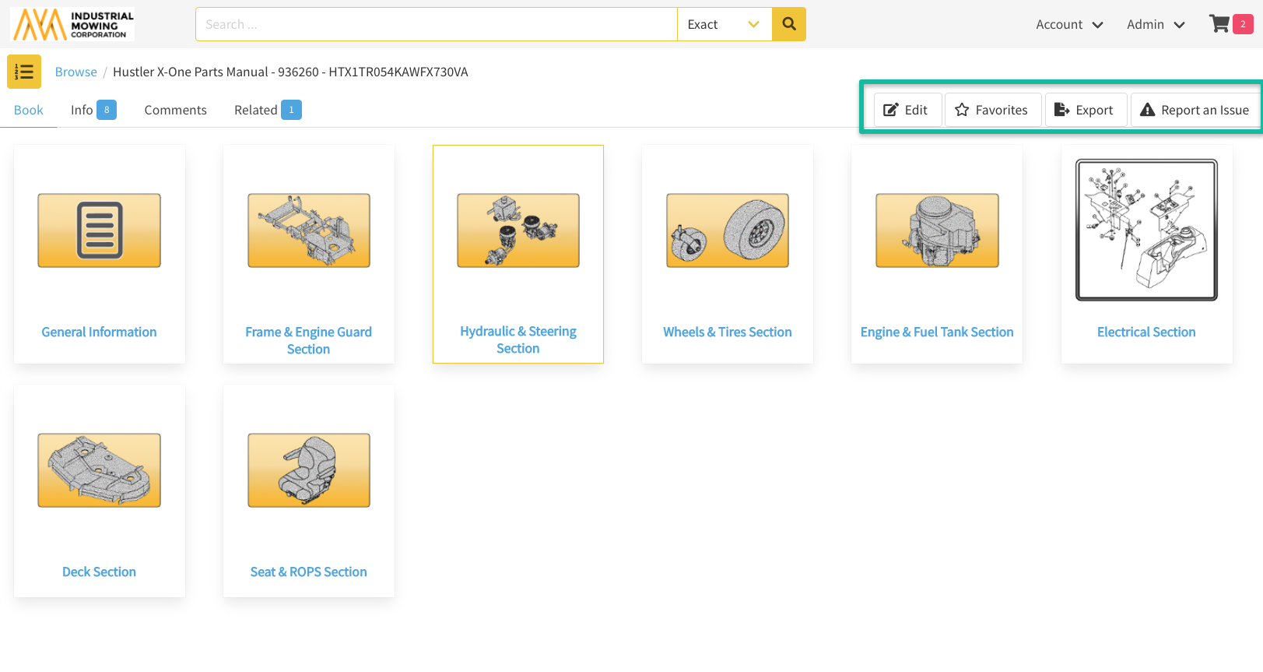Type in the Search input field

(436, 24)
